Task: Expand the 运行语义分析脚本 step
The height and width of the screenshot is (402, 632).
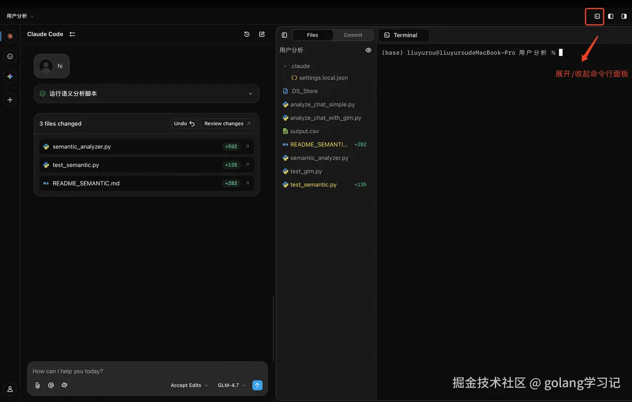Action: click(x=147, y=94)
